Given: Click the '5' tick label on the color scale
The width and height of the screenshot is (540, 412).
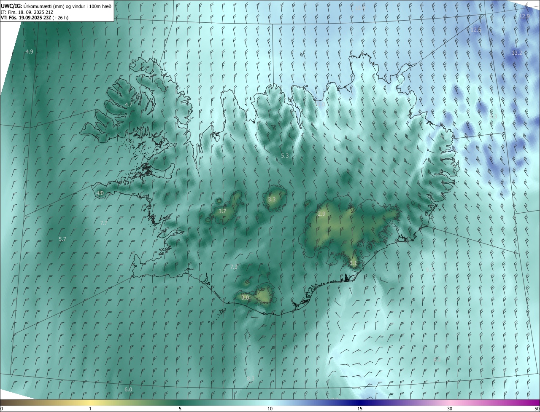Looking at the screenshot, I should [x=180, y=409].
